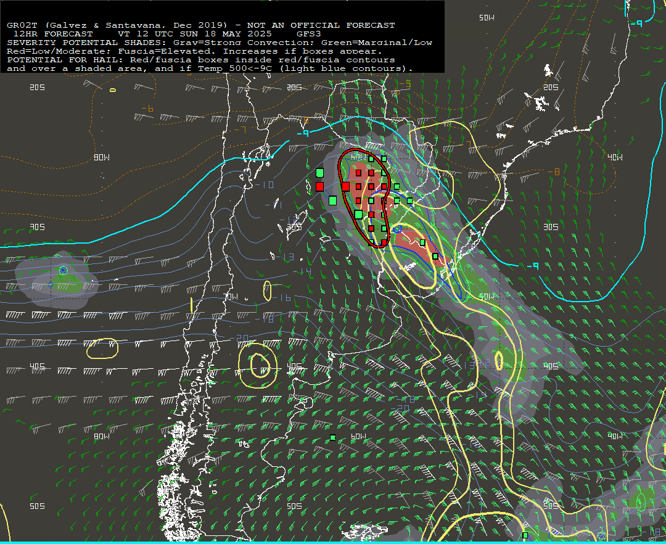This screenshot has height=544, width=666.
Task: Click the blue '-16' contour label
Action: point(282,298)
